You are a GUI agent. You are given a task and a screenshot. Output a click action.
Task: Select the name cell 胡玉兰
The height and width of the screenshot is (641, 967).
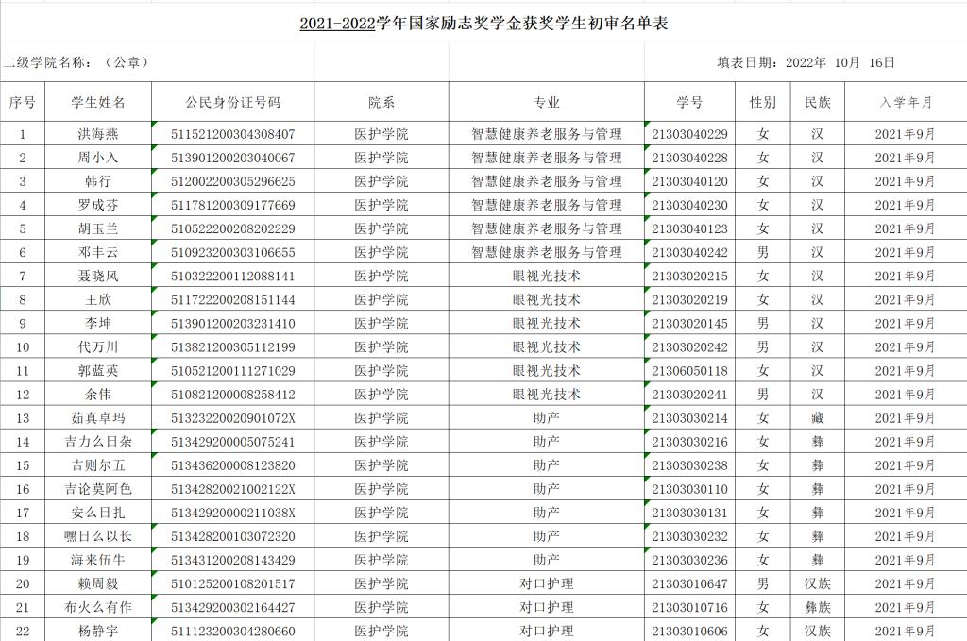pos(98,228)
